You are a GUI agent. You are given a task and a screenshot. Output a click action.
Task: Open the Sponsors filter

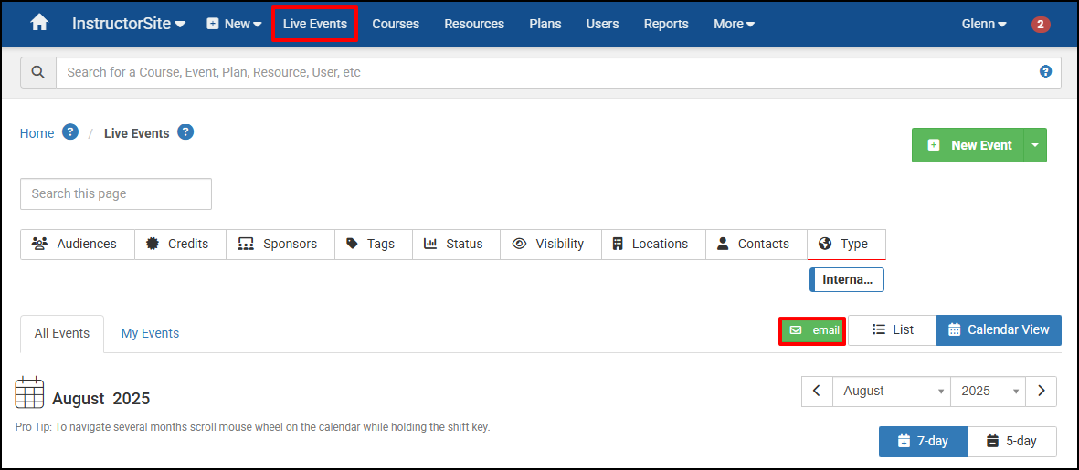(280, 244)
